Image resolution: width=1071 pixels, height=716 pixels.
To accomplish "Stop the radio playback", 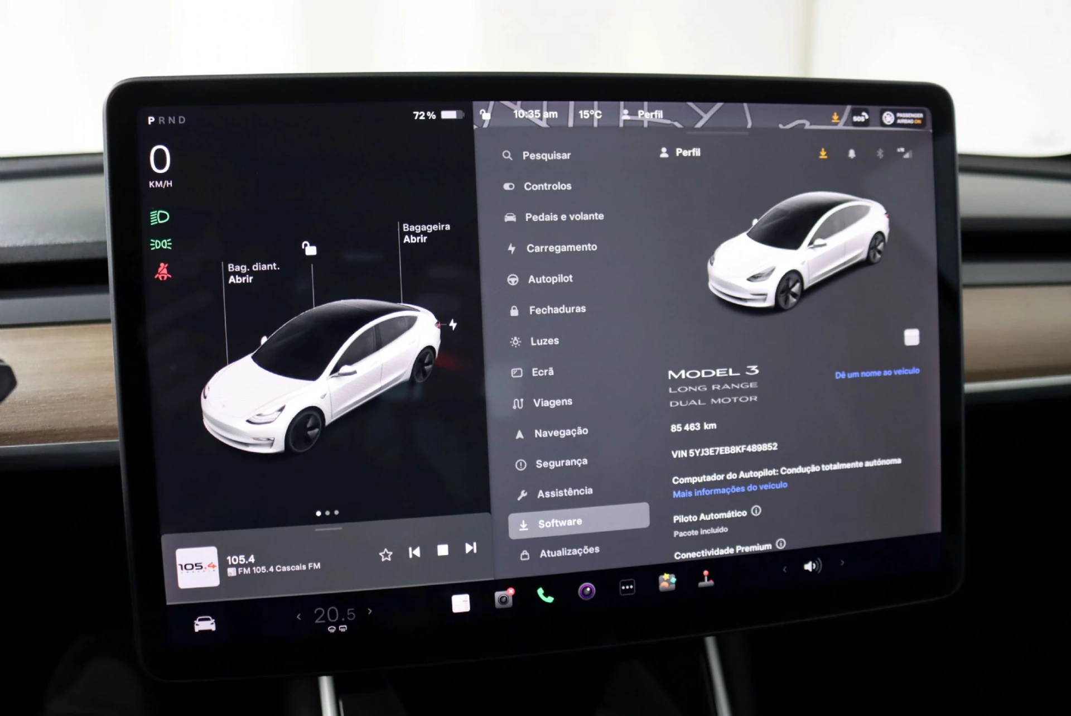I will point(443,550).
